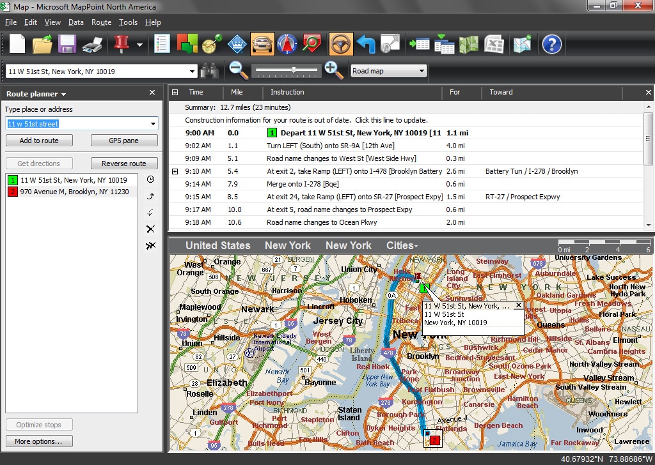Zoom in with the plus magnifier icon
The height and width of the screenshot is (465, 655).
tap(334, 70)
